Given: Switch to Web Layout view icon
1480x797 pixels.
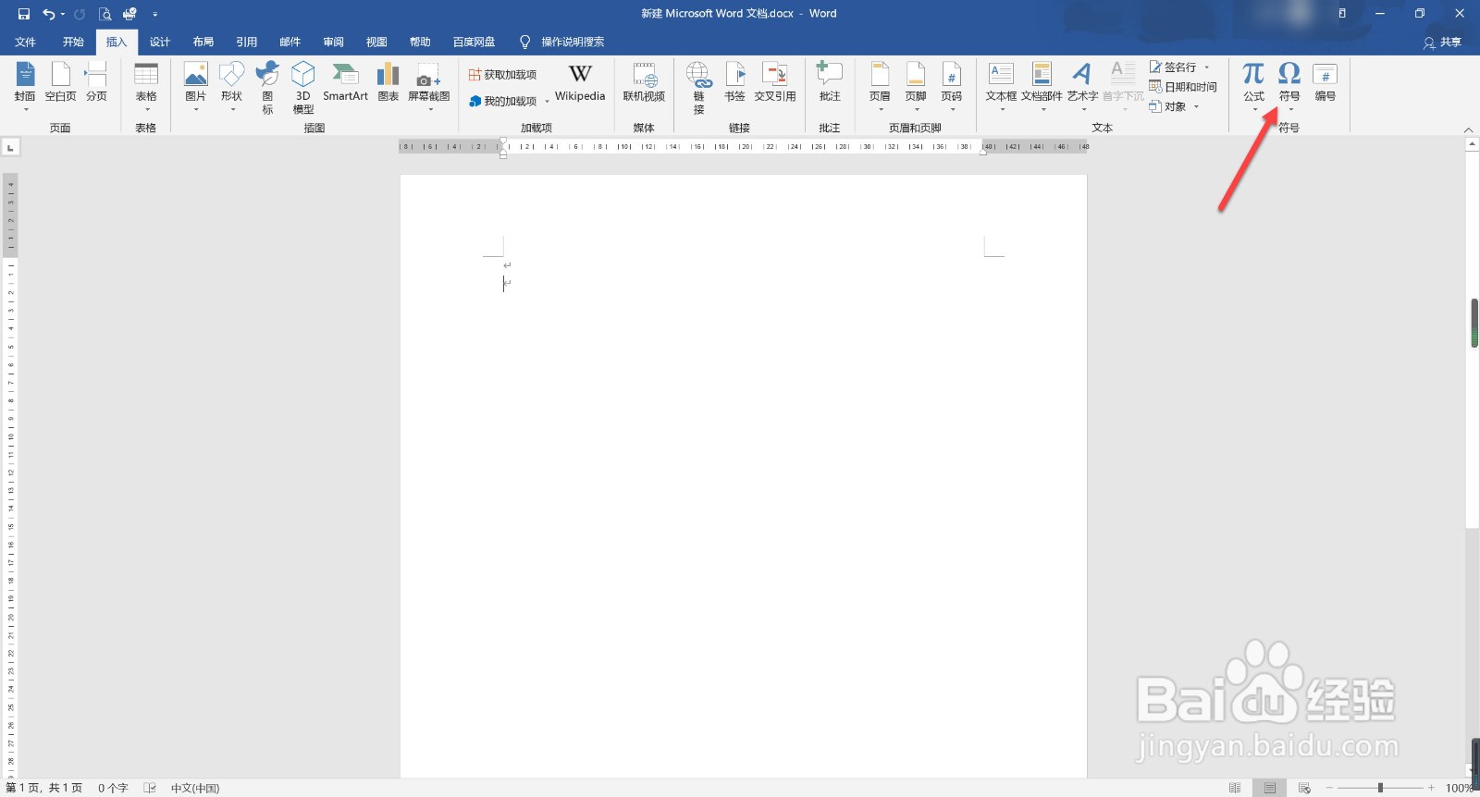Looking at the screenshot, I should 1304,788.
